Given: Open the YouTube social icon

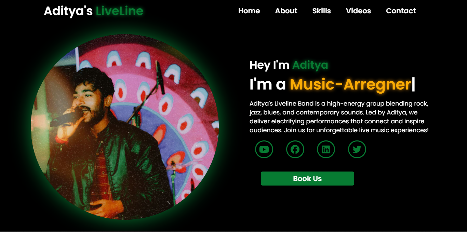Looking at the screenshot, I should (x=264, y=149).
